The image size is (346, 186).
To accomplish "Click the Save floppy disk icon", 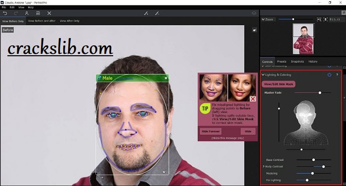I will (38, 13).
